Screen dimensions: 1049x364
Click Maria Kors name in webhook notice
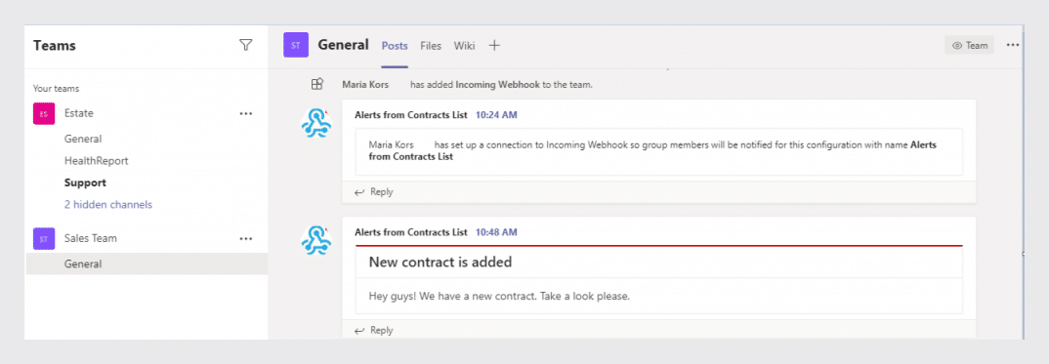tap(365, 85)
